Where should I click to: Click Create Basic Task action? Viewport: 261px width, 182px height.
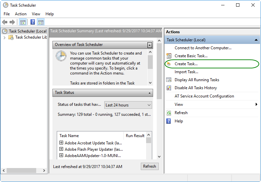(191, 56)
